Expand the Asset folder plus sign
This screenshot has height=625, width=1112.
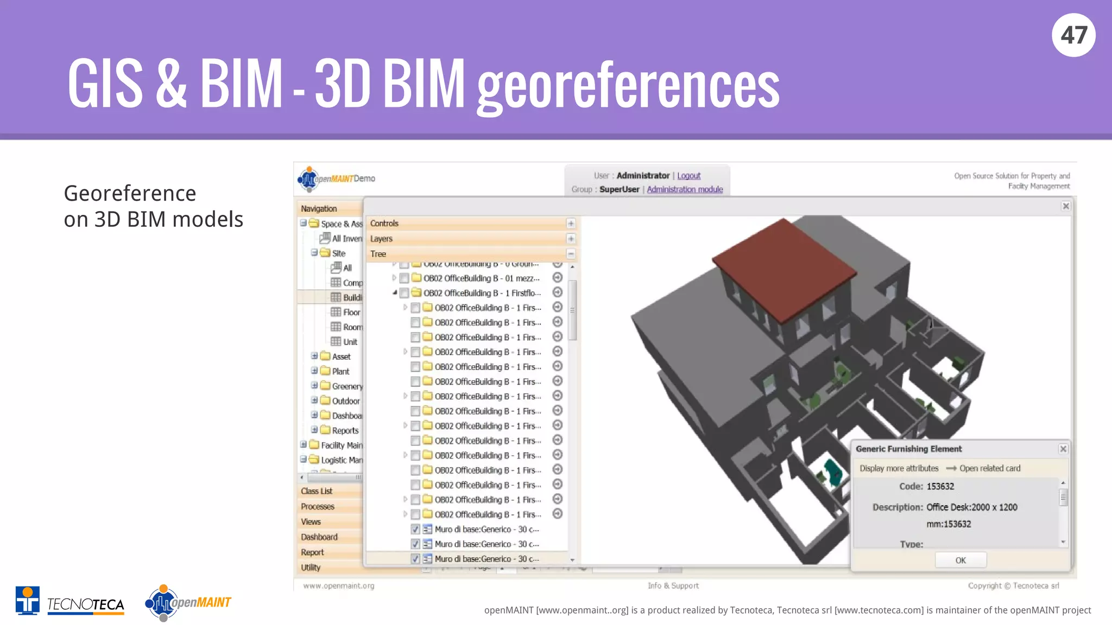tap(314, 356)
